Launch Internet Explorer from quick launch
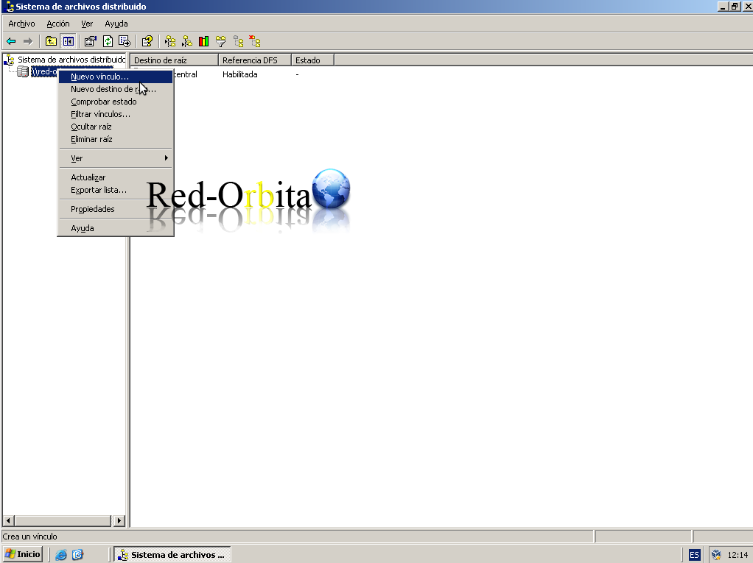 pyautogui.click(x=61, y=555)
